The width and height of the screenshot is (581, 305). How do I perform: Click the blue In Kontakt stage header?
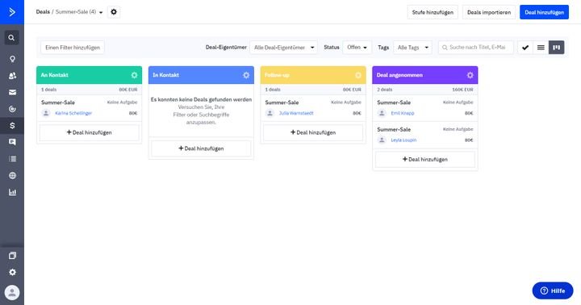[x=201, y=75]
